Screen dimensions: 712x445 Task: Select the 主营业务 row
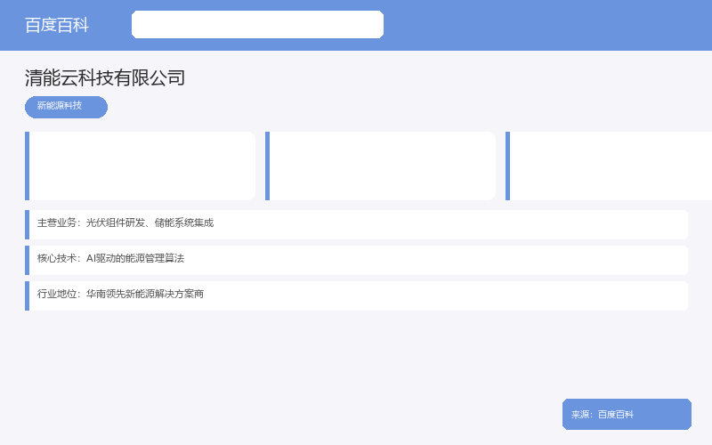click(357, 224)
